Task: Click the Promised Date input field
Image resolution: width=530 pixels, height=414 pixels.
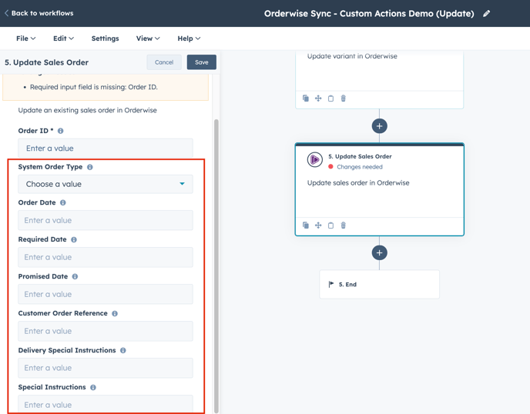Action: (106, 294)
